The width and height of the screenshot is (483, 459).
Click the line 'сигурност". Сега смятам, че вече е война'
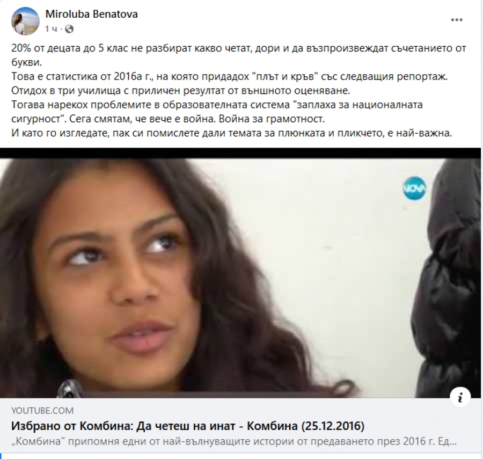(168, 119)
